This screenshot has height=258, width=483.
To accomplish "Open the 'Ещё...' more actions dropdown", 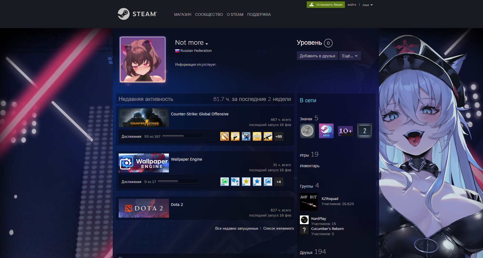I will click(350, 56).
